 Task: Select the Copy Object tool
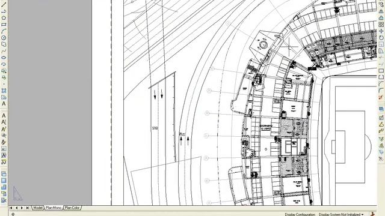pyautogui.click(x=381, y=4)
